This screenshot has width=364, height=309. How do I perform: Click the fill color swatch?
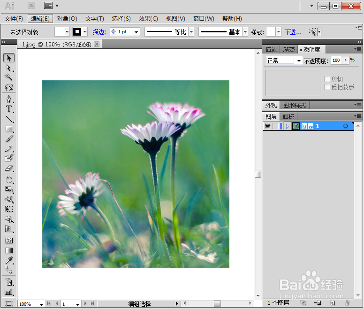point(59,32)
